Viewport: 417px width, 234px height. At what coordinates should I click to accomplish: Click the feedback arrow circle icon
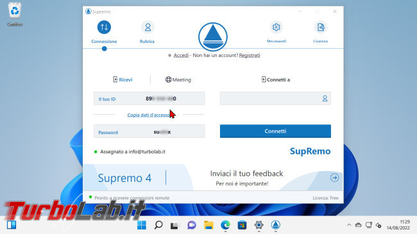tap(334, 178)
